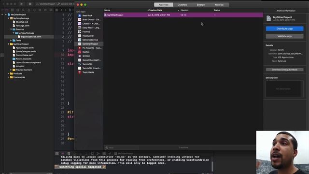Open the Test navigator icon
Screen dimensions: 309x174
[x=34, y=10]
